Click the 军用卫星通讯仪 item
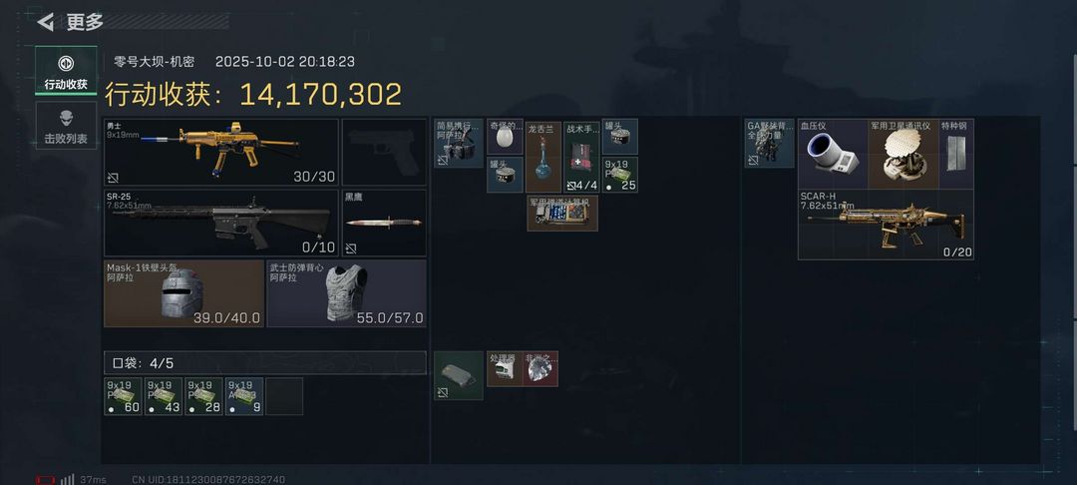 click(x=903, y=154)
